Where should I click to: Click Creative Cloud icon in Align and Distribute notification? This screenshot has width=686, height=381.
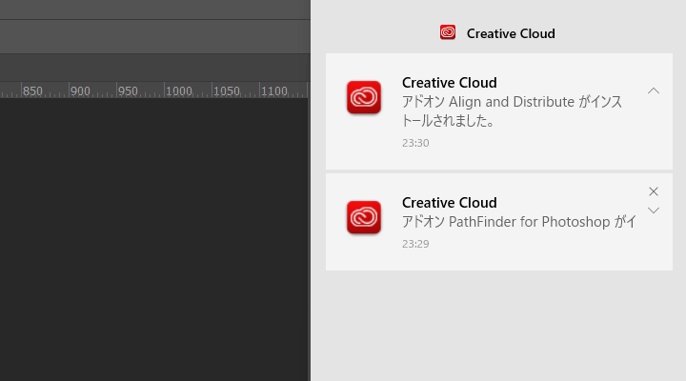[x=364, y=97]
